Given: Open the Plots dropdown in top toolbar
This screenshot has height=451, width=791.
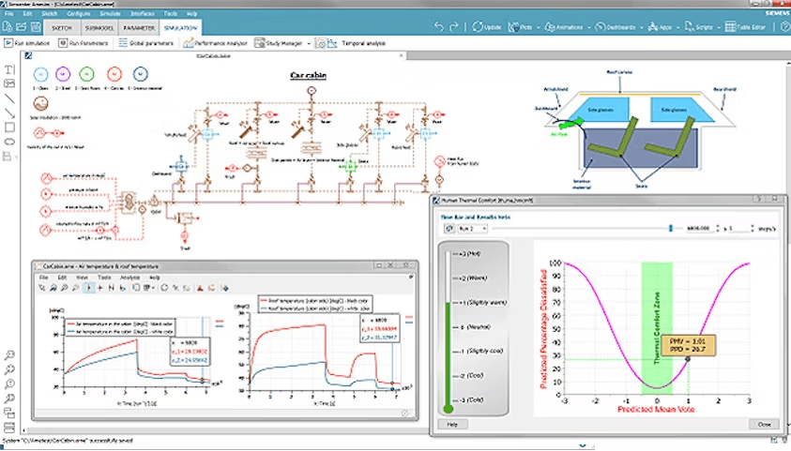Looking at the screenshot, I should 533,27.
